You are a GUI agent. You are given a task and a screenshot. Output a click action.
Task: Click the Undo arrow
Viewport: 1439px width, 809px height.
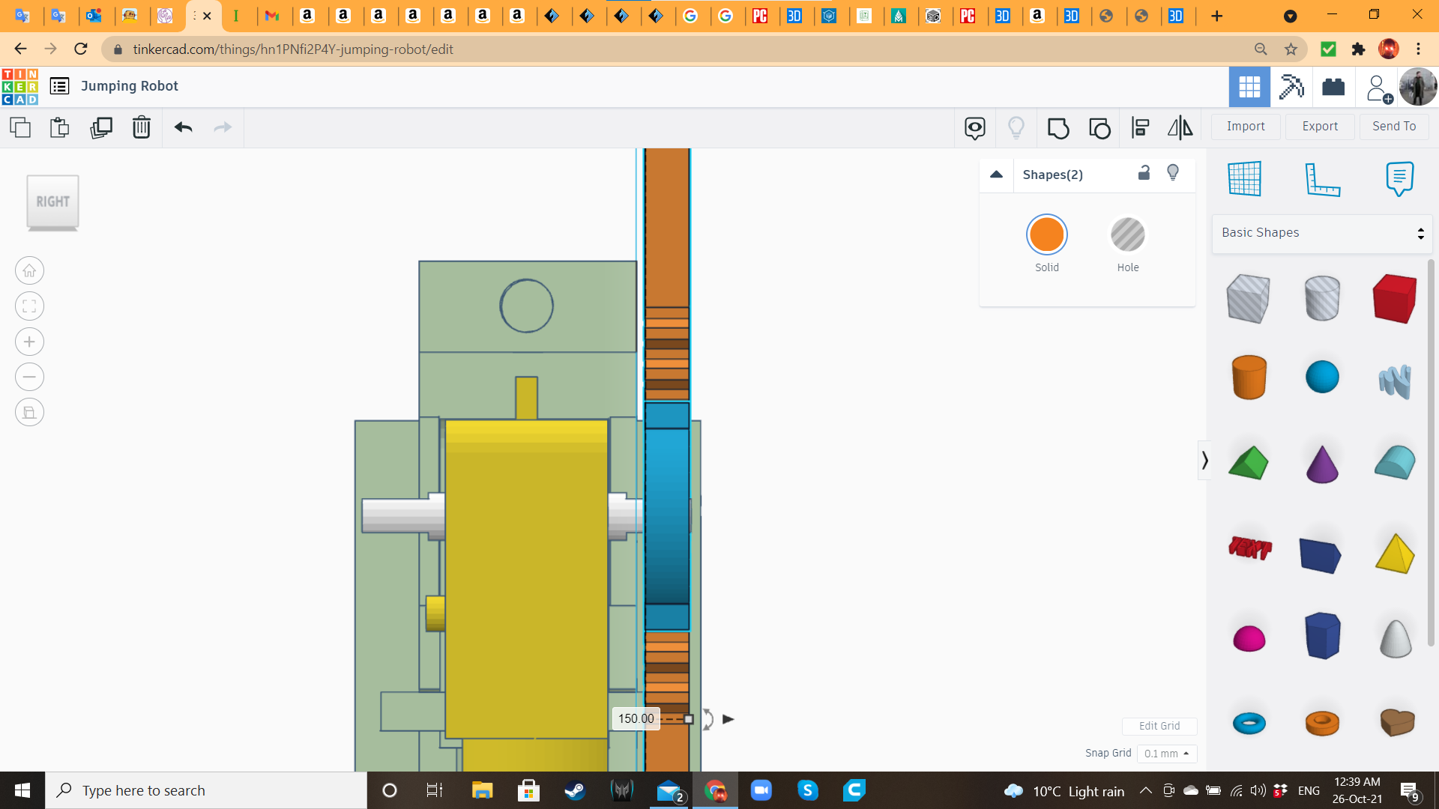[183, 127]
